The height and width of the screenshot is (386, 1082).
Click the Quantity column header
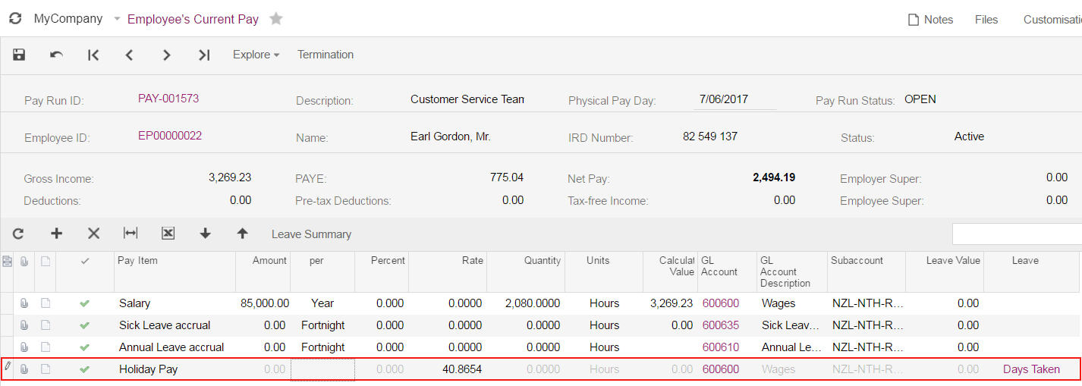(526, 271)
